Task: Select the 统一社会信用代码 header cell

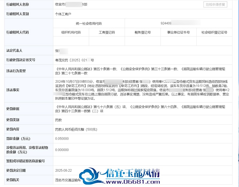Action: 89,24
